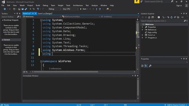Open the Telerik menu
189x106 pixels.
[22, 6]
